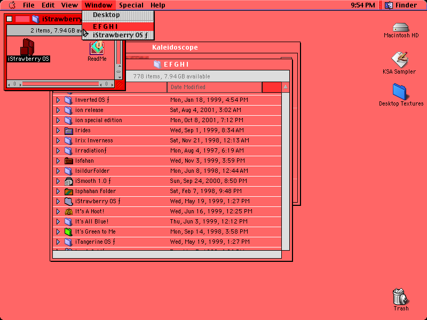Click the '778 items, 7.94 GB available' status text

[171, 76]
